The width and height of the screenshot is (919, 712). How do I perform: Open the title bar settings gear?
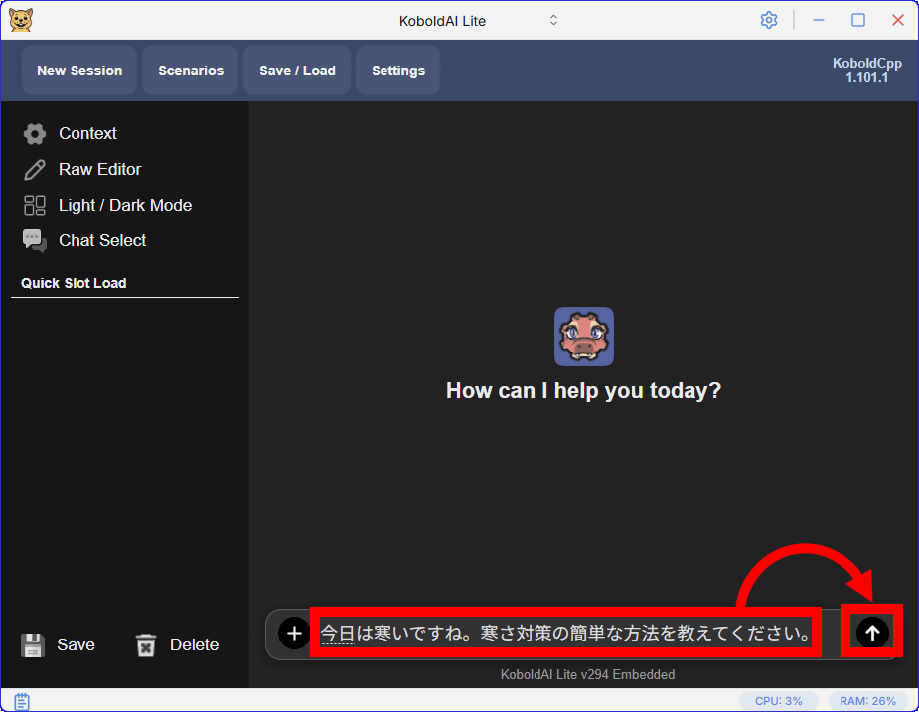pos(768,20)
